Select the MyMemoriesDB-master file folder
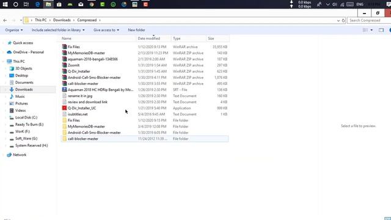Viewport: 391px width, 220px height. 145,127
